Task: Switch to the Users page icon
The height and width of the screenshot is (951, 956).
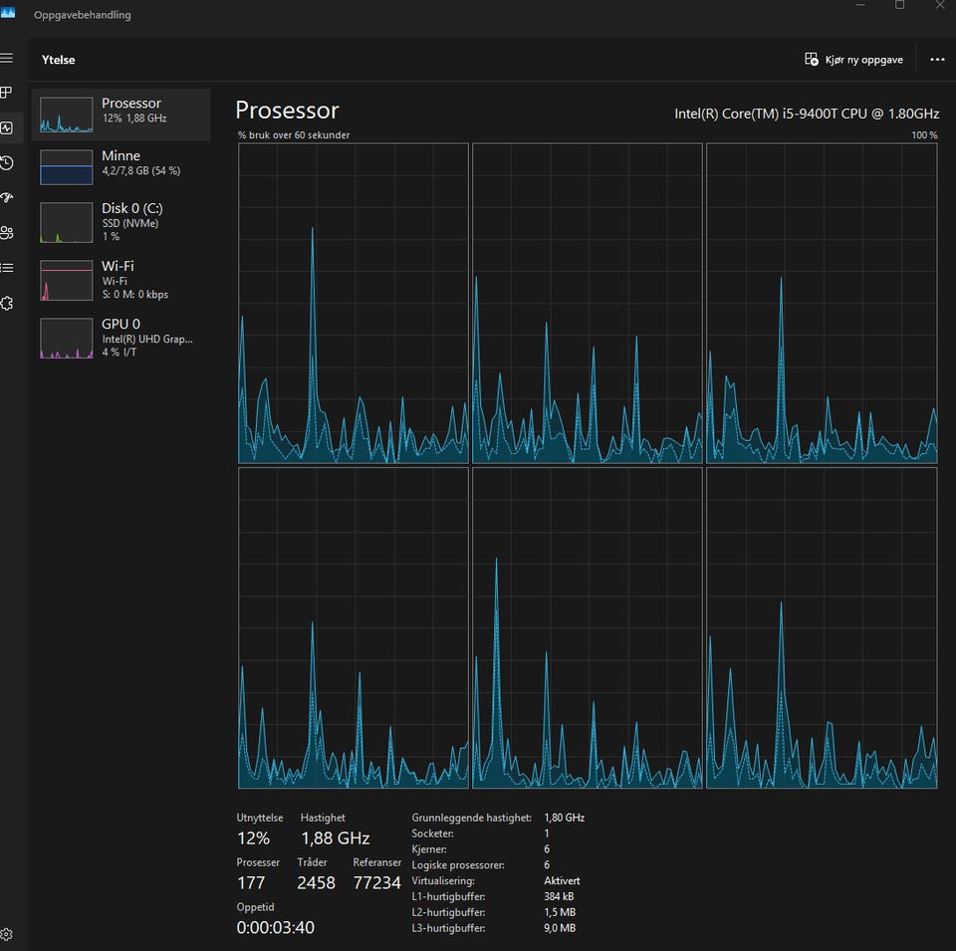Action: click(x=7, y=233)
